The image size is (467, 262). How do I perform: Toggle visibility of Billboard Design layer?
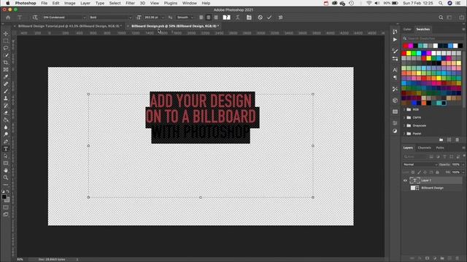405,188
